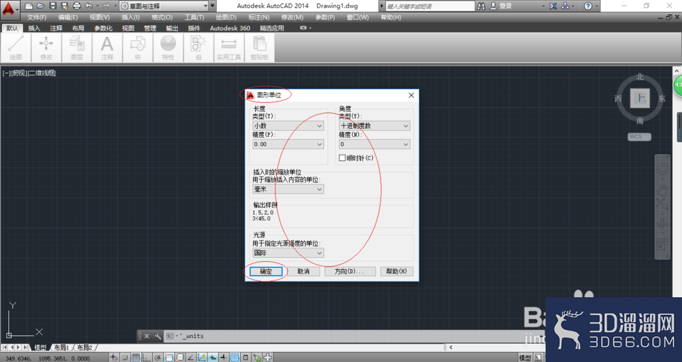Toggle the 顺时针(C) checkbox

[342, 157]
